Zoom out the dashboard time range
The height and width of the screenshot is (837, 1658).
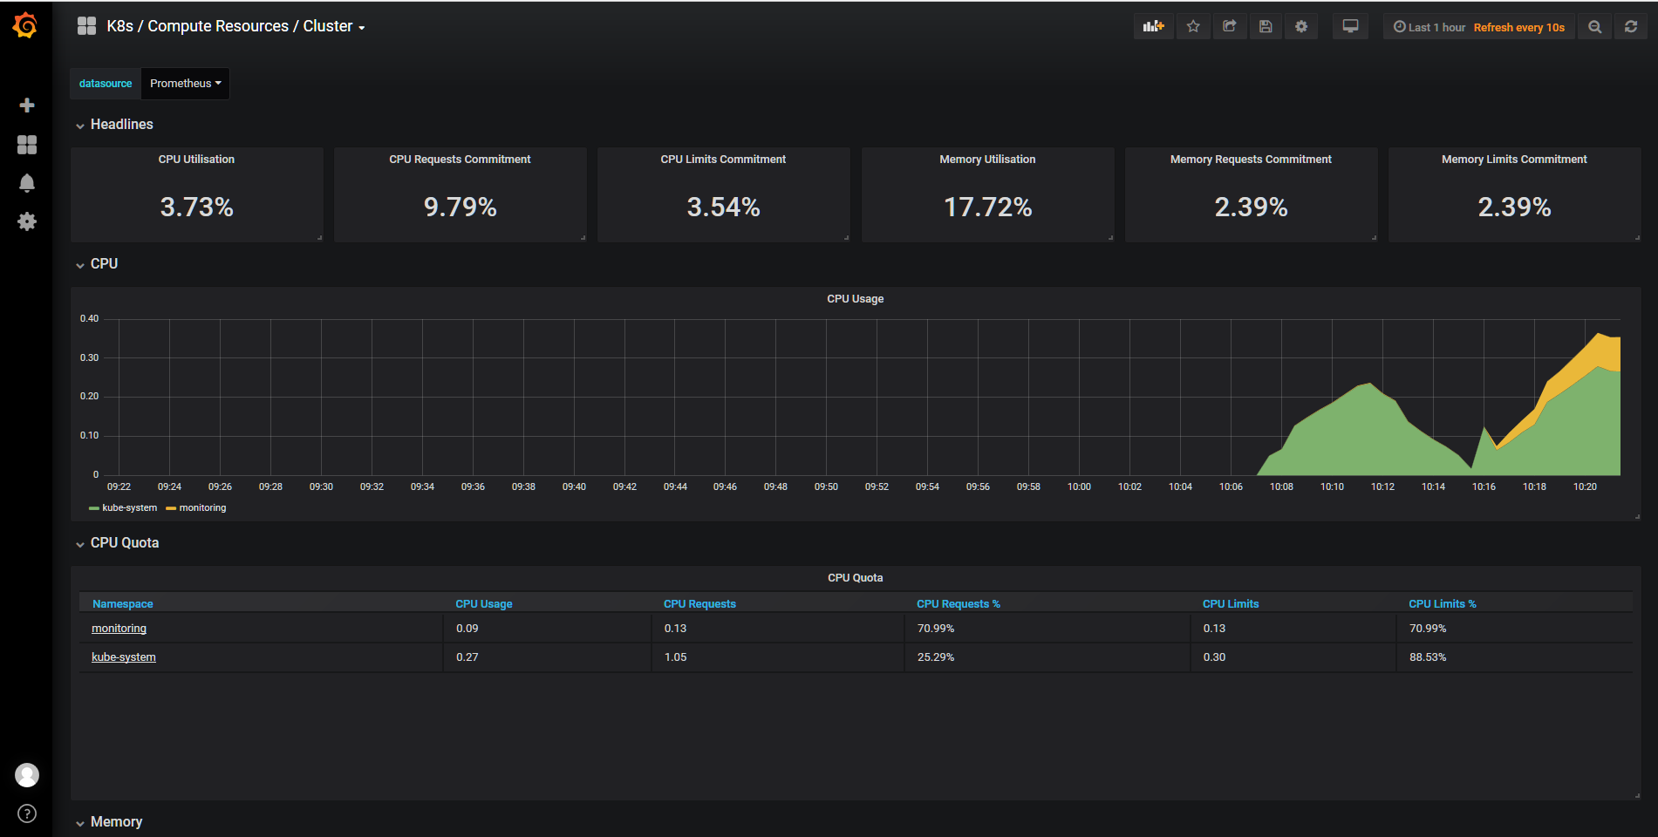[1594, 26]
